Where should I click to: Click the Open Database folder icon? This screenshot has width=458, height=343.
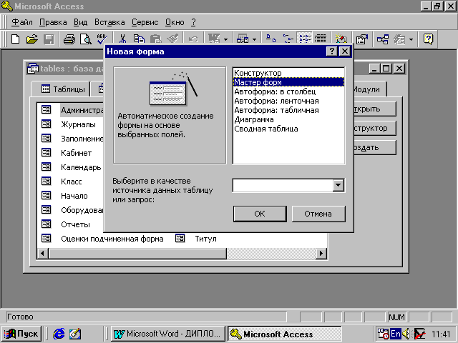(32, 39)
